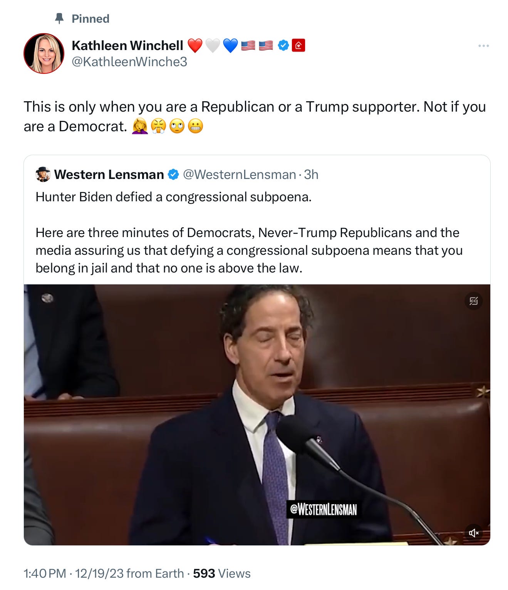The width and height of the screenshot is (508, 590).
Task: Click the Western Lensman display name
Action: [109, 174]
